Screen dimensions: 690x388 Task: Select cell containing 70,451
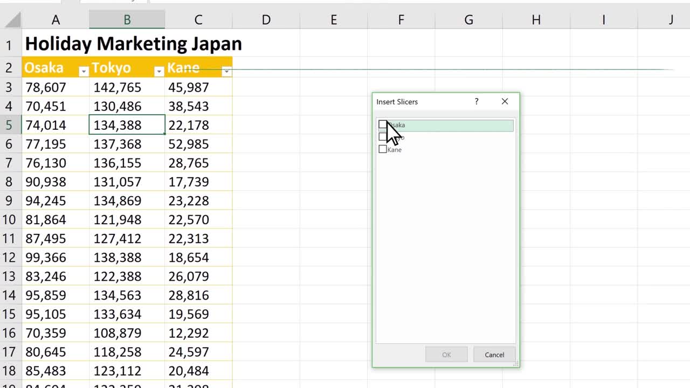click(56, 106)
